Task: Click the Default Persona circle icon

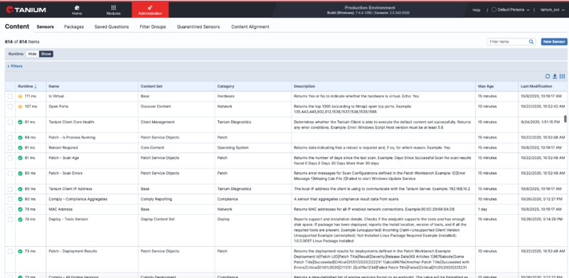Action: coord(494,10)
